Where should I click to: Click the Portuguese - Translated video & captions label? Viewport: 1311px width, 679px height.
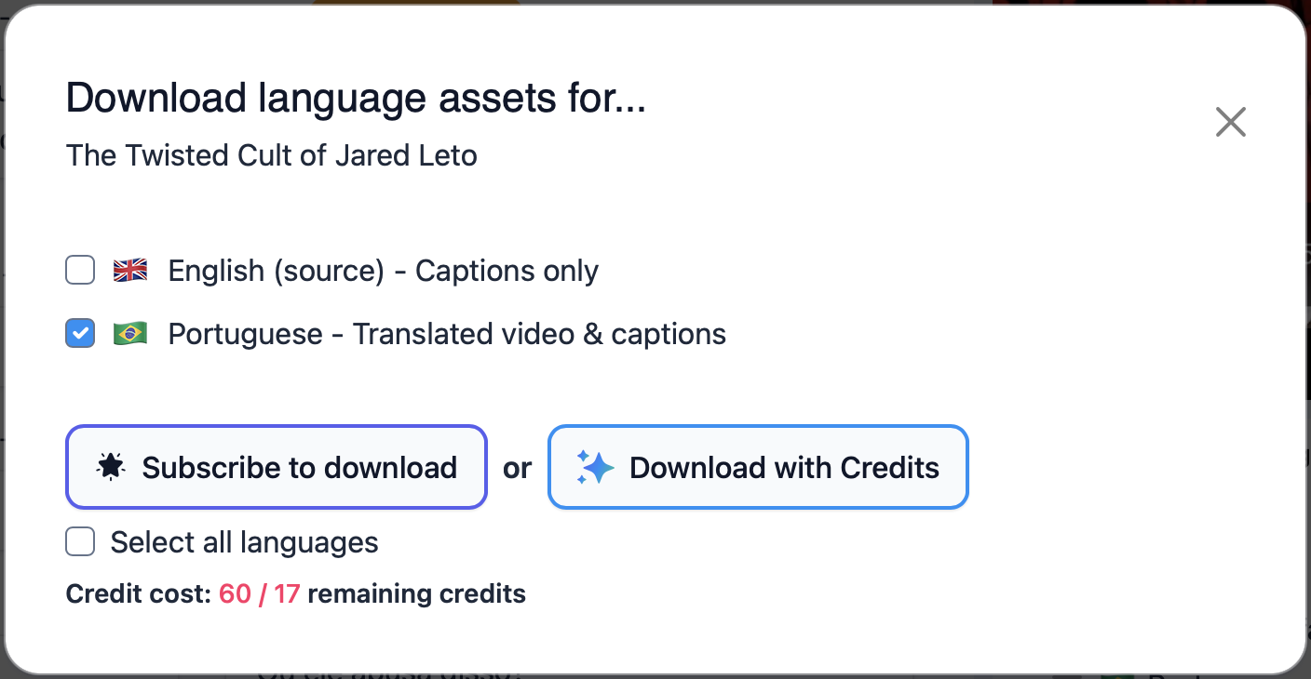click(447, 334)
